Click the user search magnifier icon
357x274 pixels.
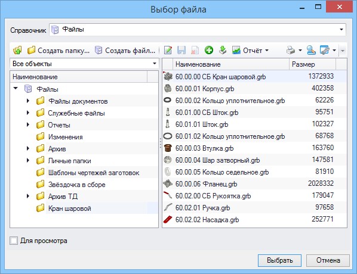(311, 50)
